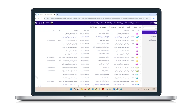Tick the checkbox for row 8
The image size is (192, 111).
[x=141, y=57]
